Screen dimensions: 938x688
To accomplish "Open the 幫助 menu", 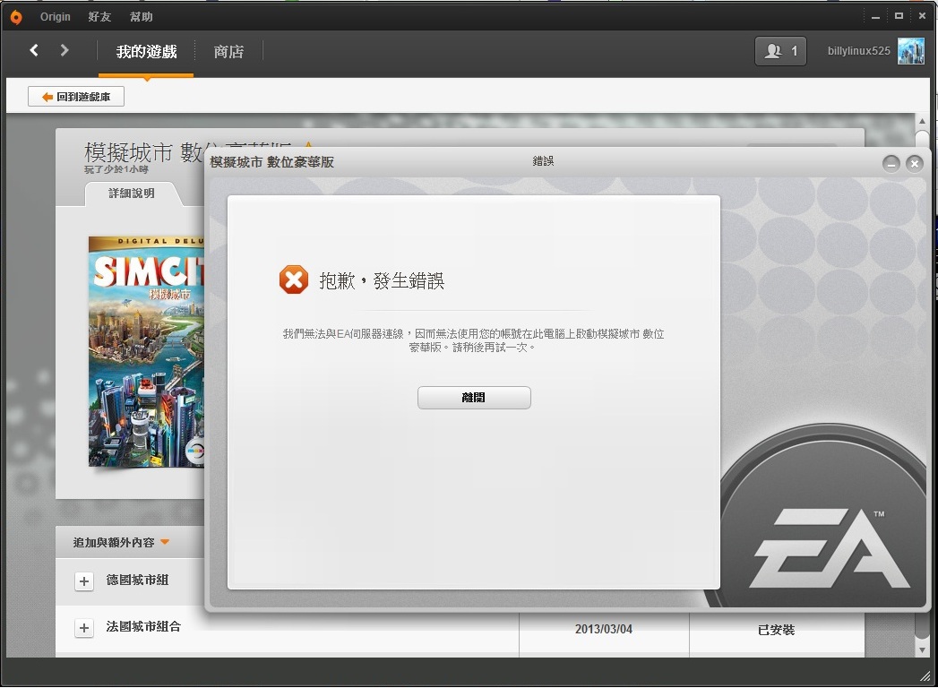I will (142, 17).
